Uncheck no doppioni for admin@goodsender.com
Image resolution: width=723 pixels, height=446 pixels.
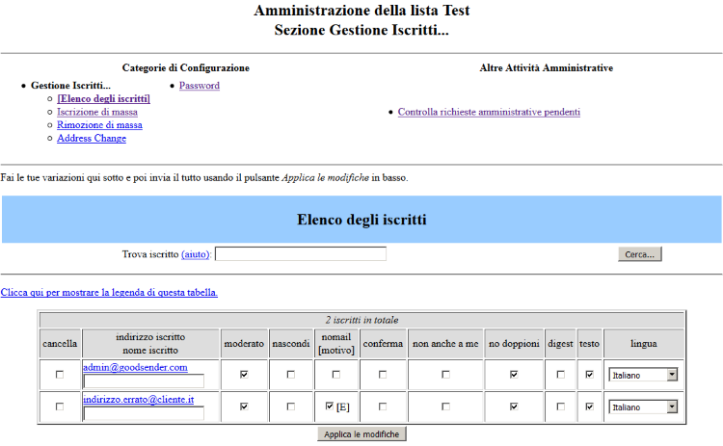click(x=514, y=375)
